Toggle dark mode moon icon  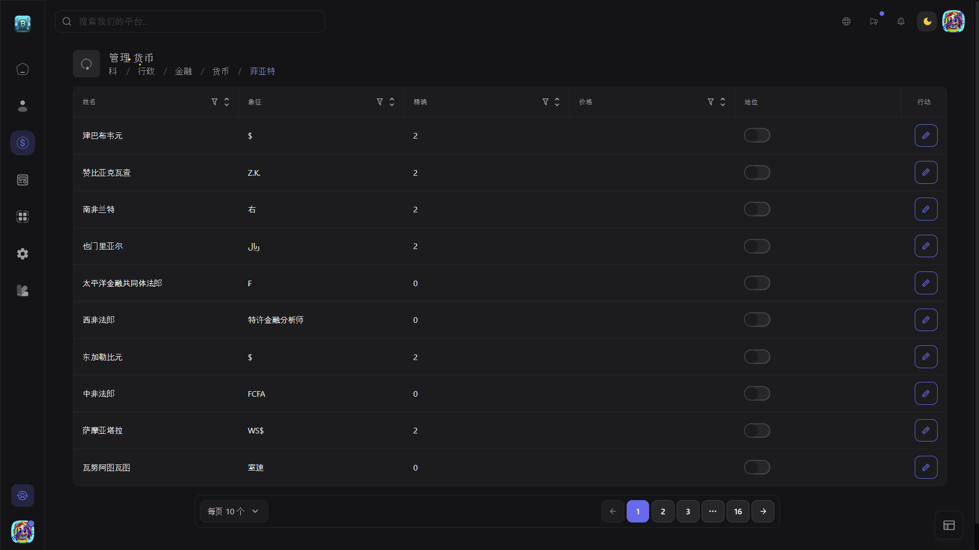click(927, 21)
